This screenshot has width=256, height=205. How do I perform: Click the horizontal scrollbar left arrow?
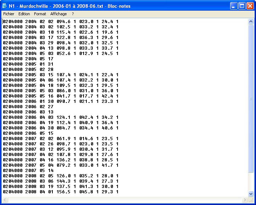[x=5, y=200]
